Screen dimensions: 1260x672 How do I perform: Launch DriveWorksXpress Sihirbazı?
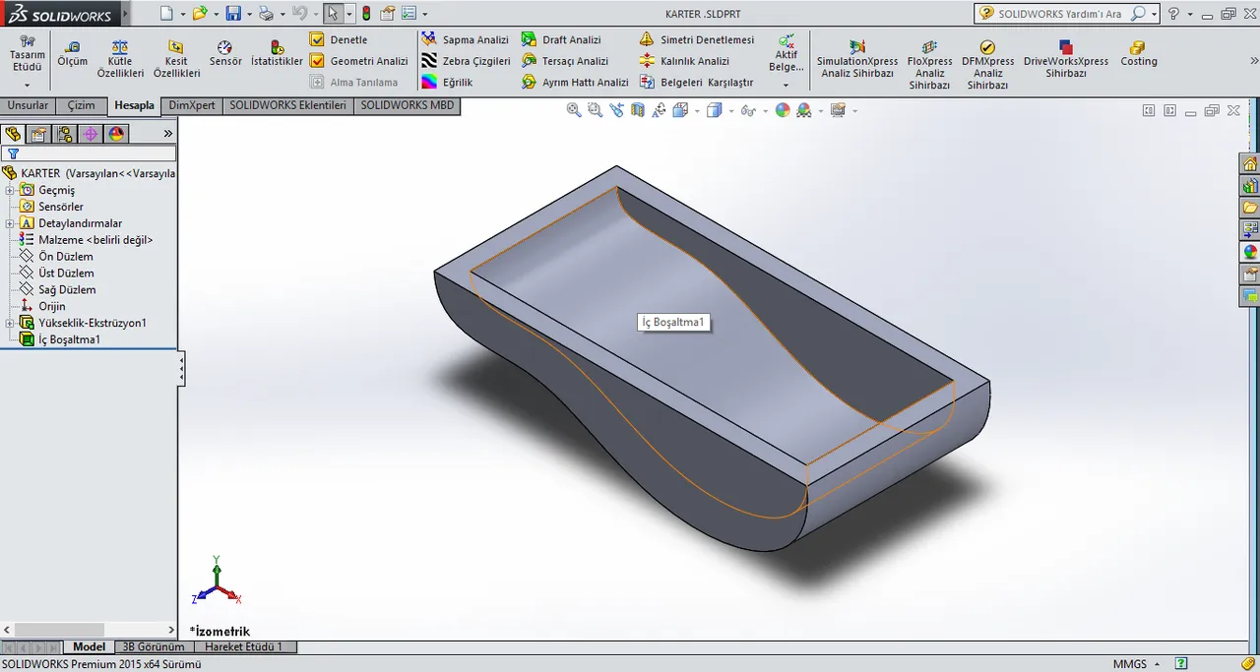click(1066, 60)
